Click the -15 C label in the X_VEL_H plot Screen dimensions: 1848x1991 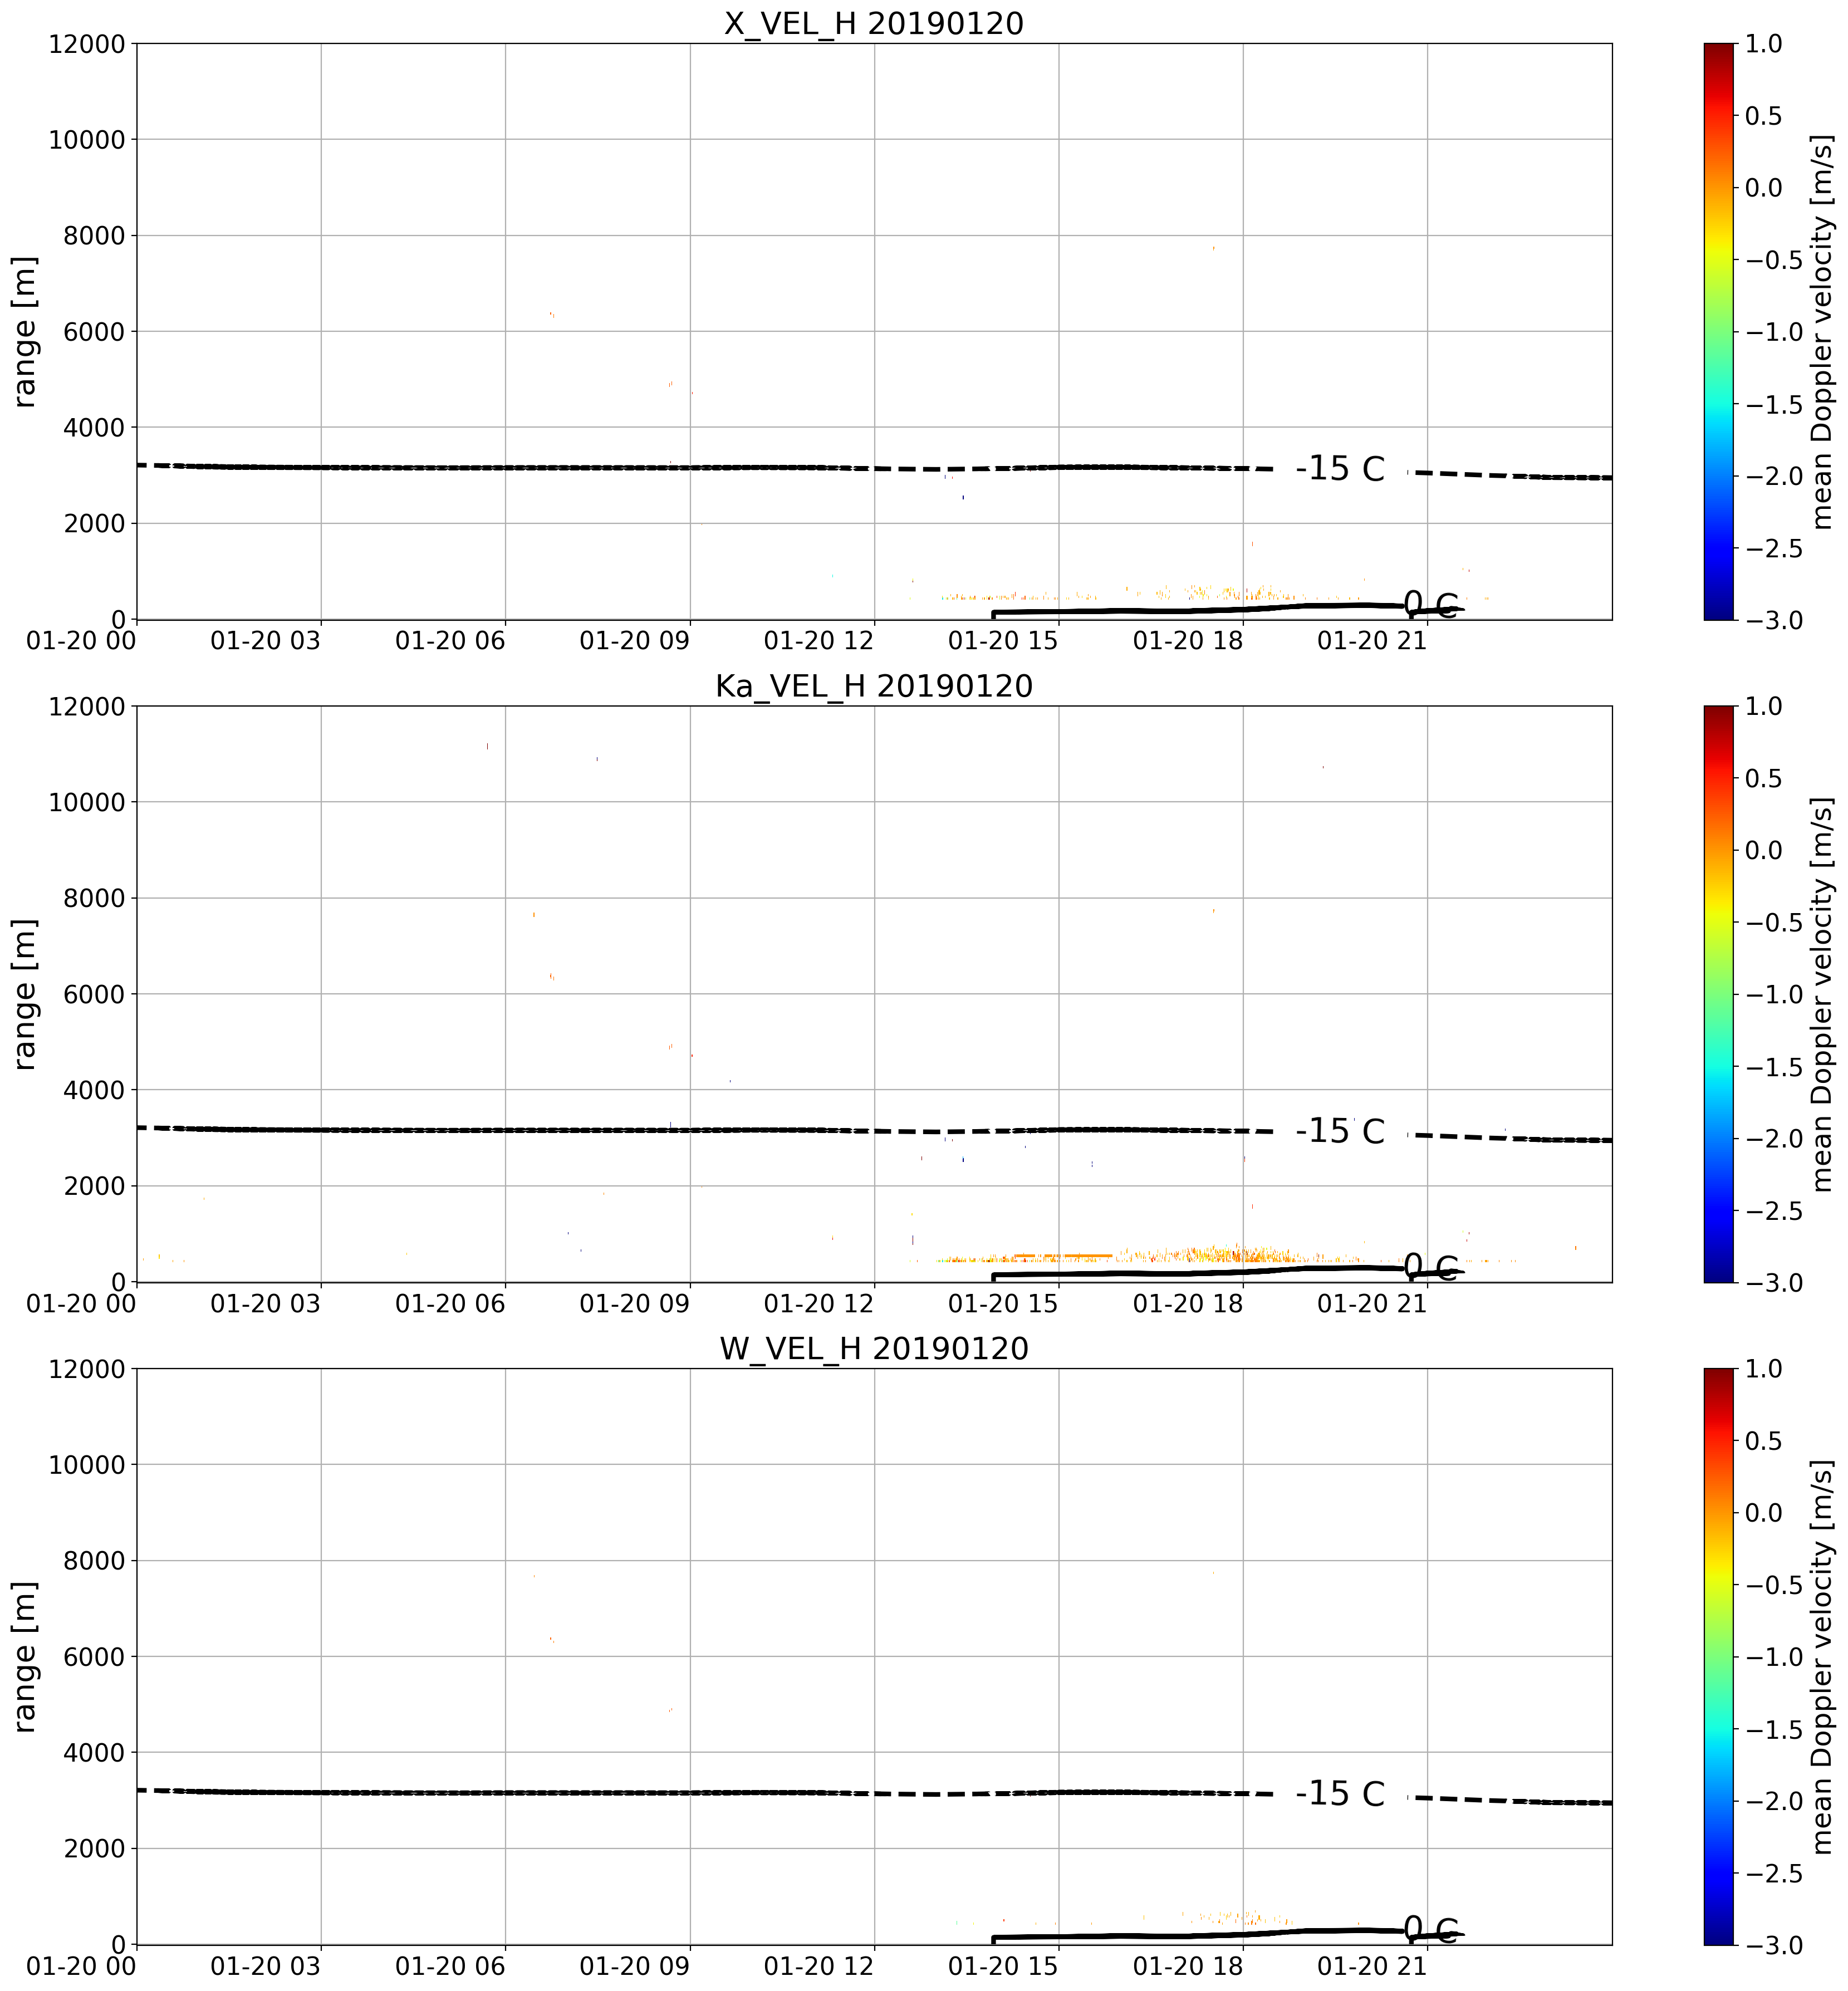pyautogui.click(x=1340, y=468)
